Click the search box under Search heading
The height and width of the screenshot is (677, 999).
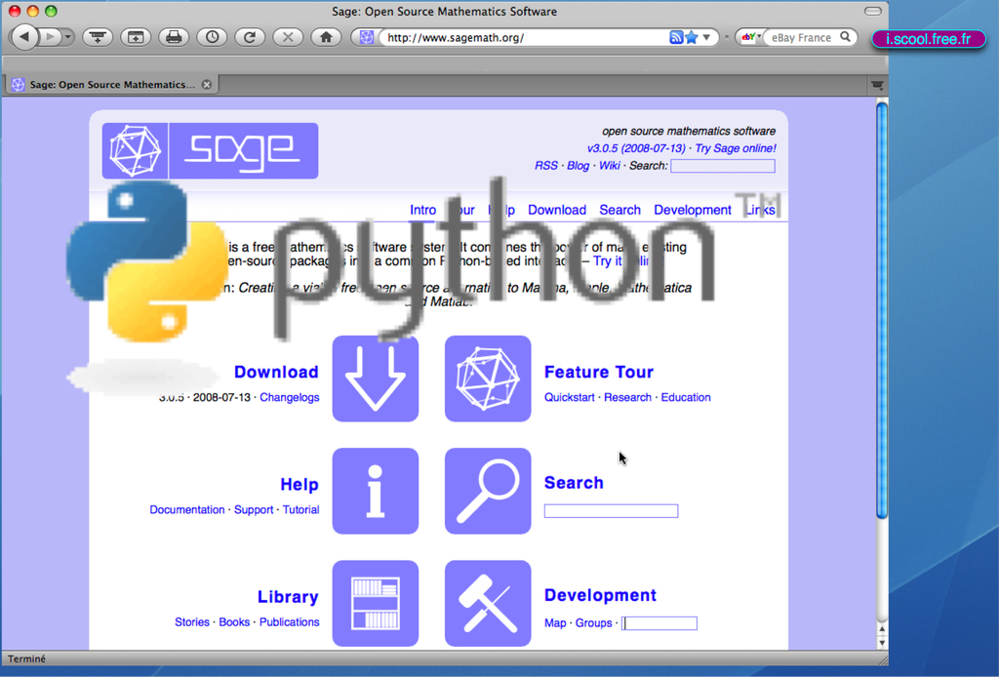coord(611,511)
